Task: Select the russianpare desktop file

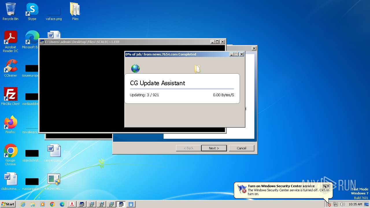Action: pos(32,184)
